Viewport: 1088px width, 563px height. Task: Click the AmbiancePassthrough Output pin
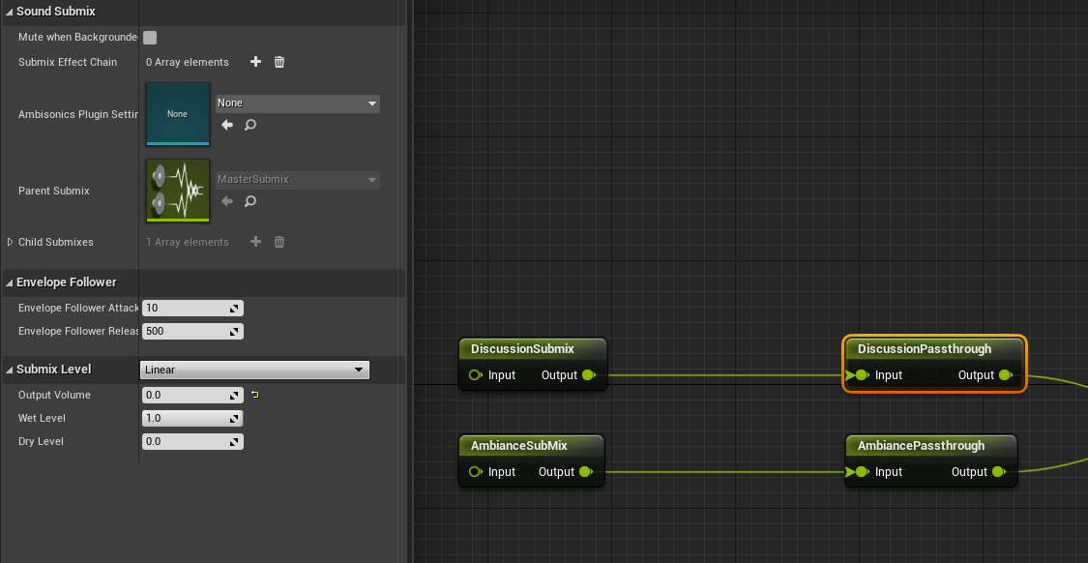coord(999,472)
